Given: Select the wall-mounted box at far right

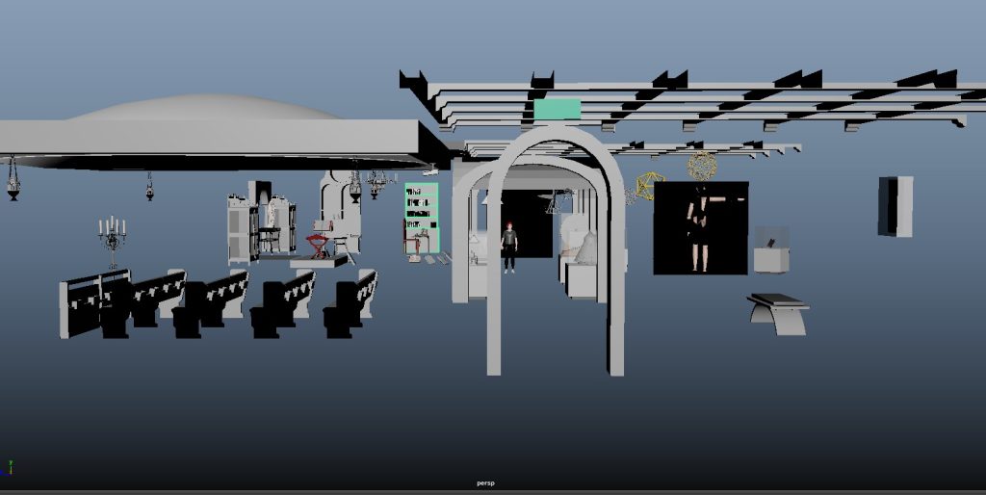Looking at the screenshot, I should pyautogui.click(x=895, y=206).
